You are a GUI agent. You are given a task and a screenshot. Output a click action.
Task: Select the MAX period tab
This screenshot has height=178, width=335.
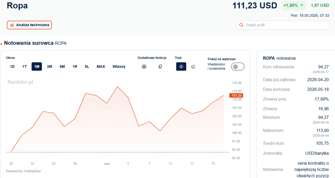coord(101,66)
